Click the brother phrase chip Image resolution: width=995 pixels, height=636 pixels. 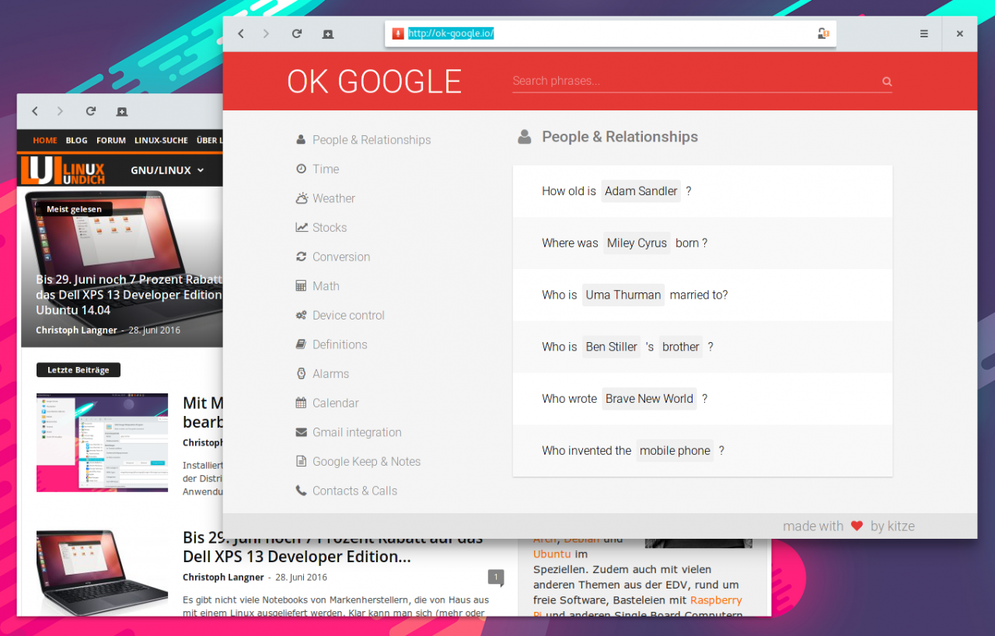click(x=681, y=347)
